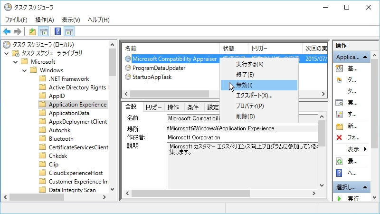Switch to the トリガー tab
Viewport: 380px width, 214px height.
coord(153,107)
